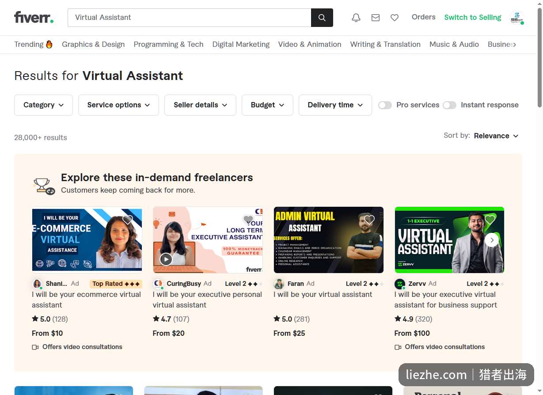The width and height of the screenshot is (543, 395).
Task: Click the category bar right arrow
Action: pyautogui.click(x=514, y=44)
